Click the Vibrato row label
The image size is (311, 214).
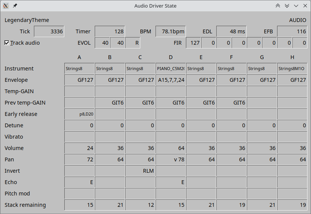[14, 137]
